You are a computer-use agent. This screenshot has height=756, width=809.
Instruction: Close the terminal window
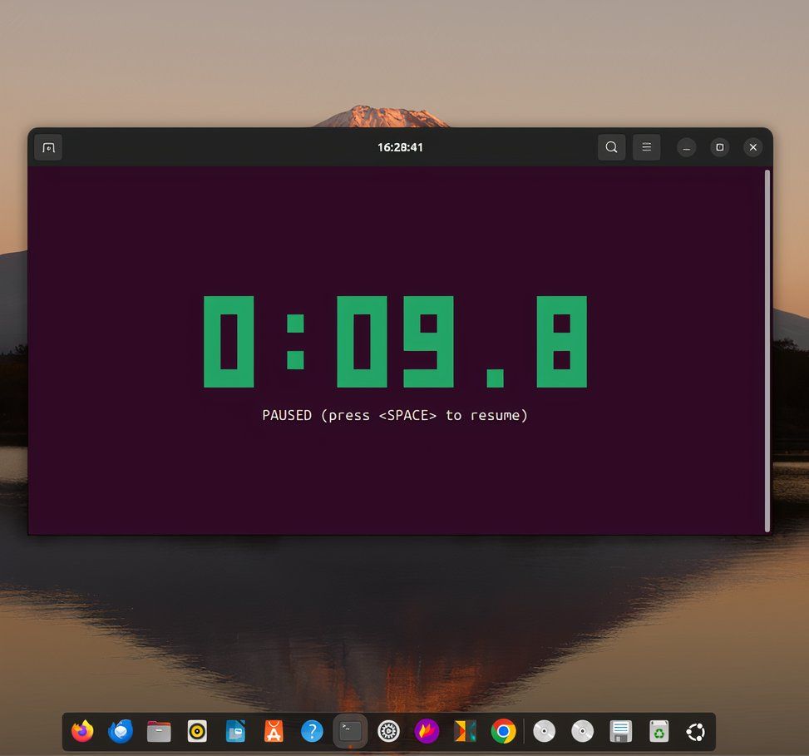click(753, 147)
